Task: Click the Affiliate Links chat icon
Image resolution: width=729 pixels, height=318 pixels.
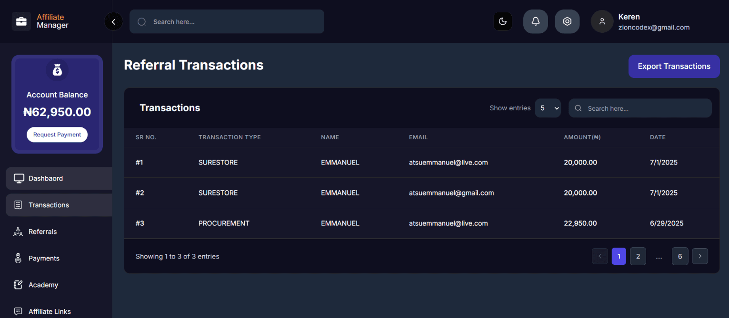Action: pos(18,311)
